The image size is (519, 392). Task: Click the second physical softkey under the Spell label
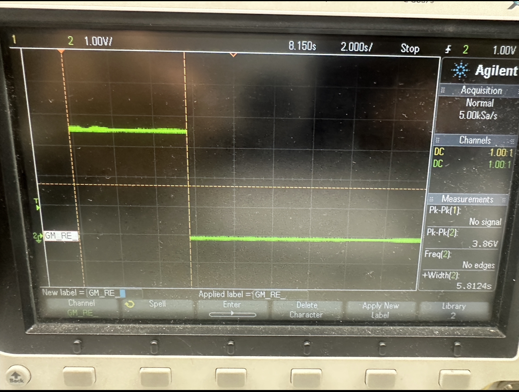click(155, 378)
